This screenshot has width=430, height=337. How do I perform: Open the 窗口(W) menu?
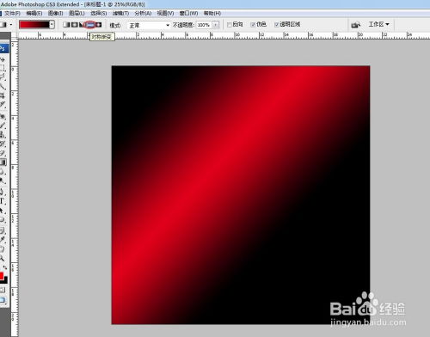coord(188,13)
